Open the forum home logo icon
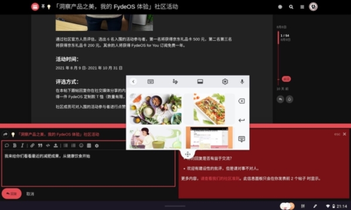 (35, 6)
